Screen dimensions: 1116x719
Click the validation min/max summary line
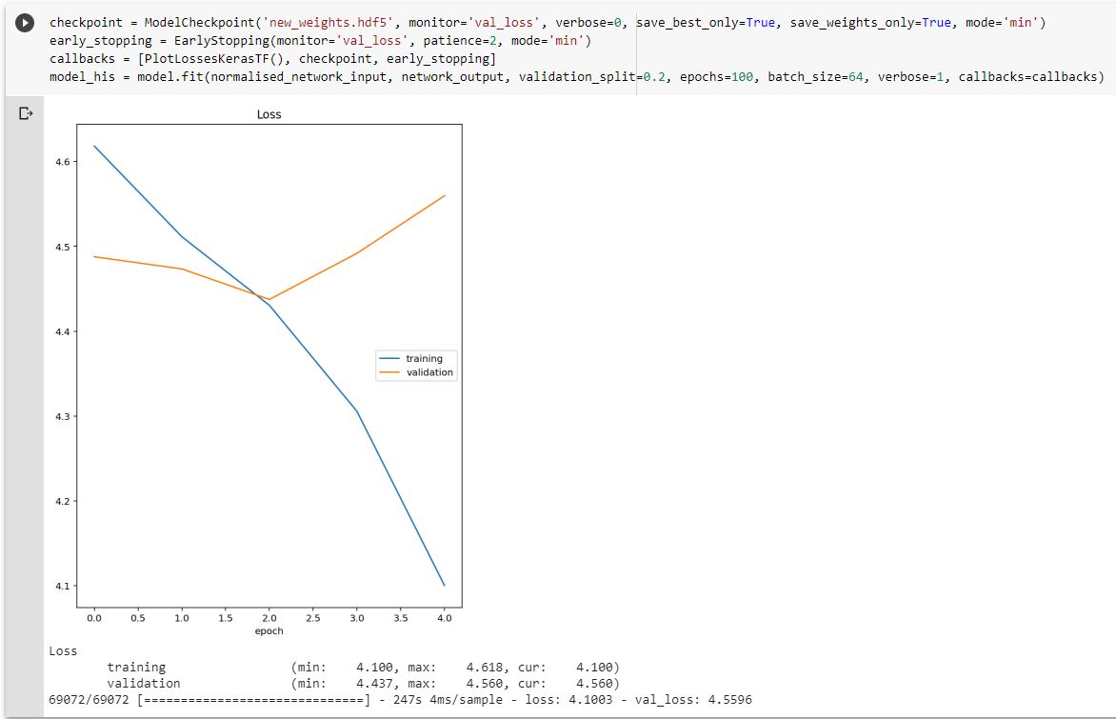click(x=362, y=684)
